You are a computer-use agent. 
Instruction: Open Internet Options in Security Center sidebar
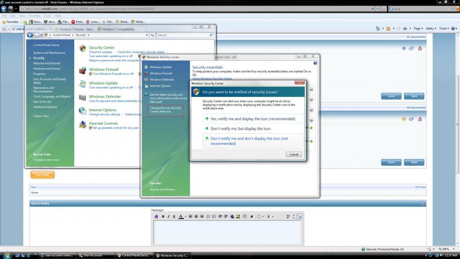click(x=160, y=86)
